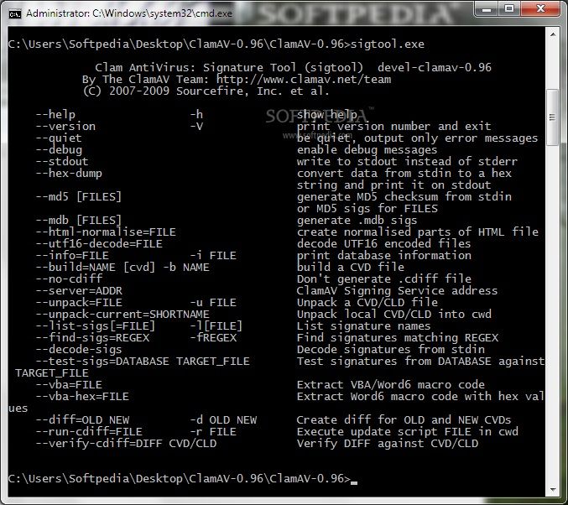Click 'print database information' description
Screen dimensions: 568x505
(384, 255)
